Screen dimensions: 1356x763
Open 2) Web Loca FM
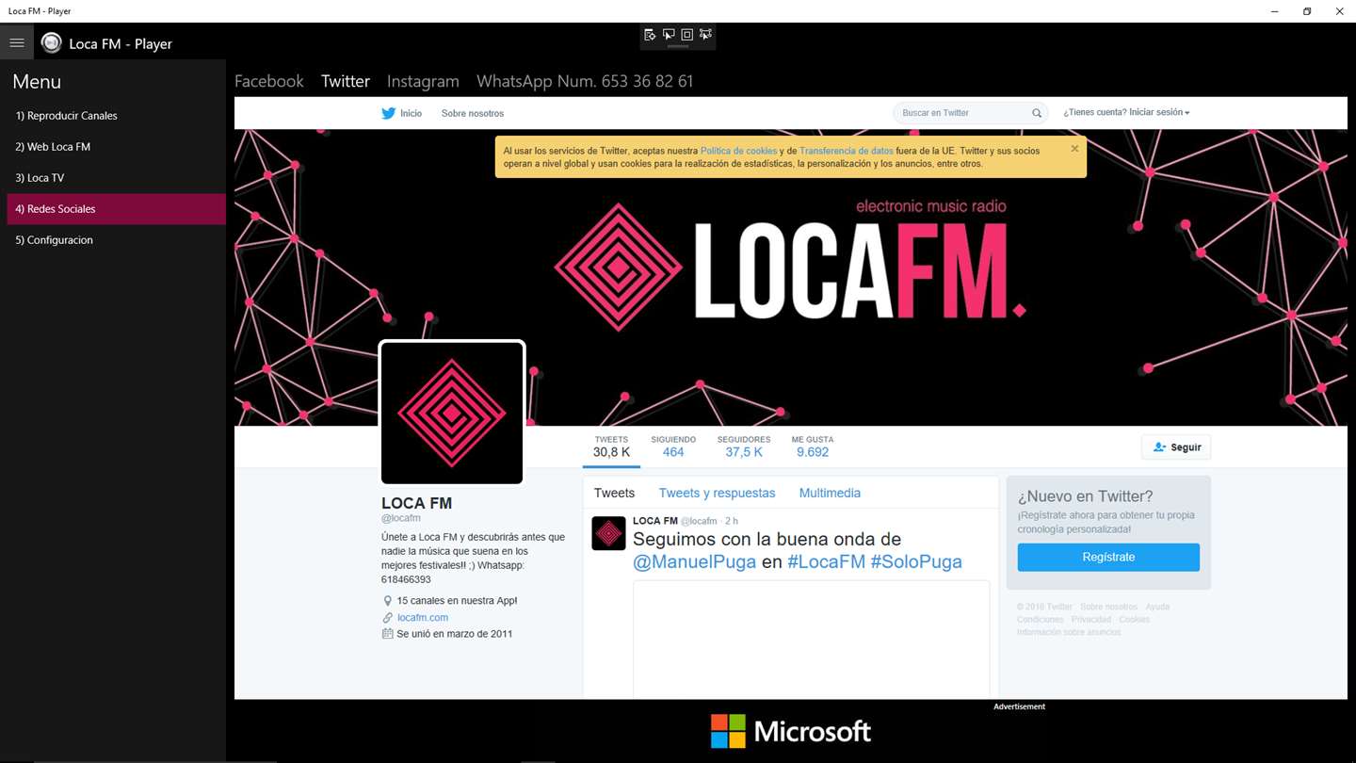pos(116,147)
